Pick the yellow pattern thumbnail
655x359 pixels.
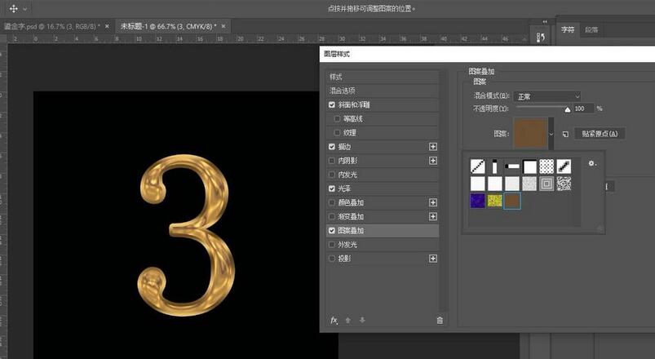495,201
